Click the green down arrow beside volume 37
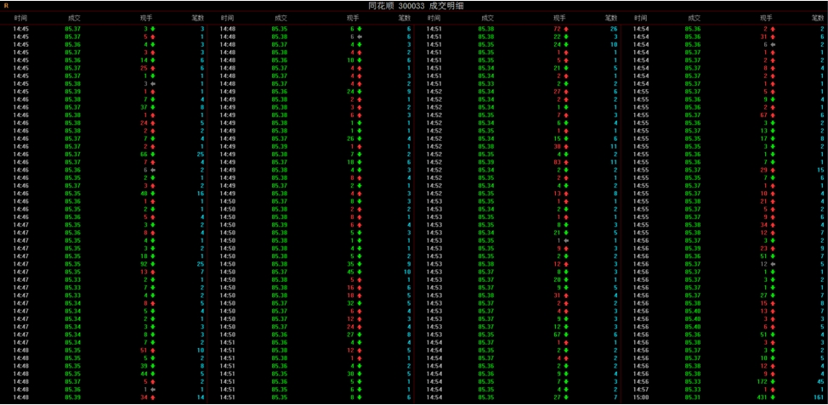This screenshot has width=828, height=405. point(153,107)
